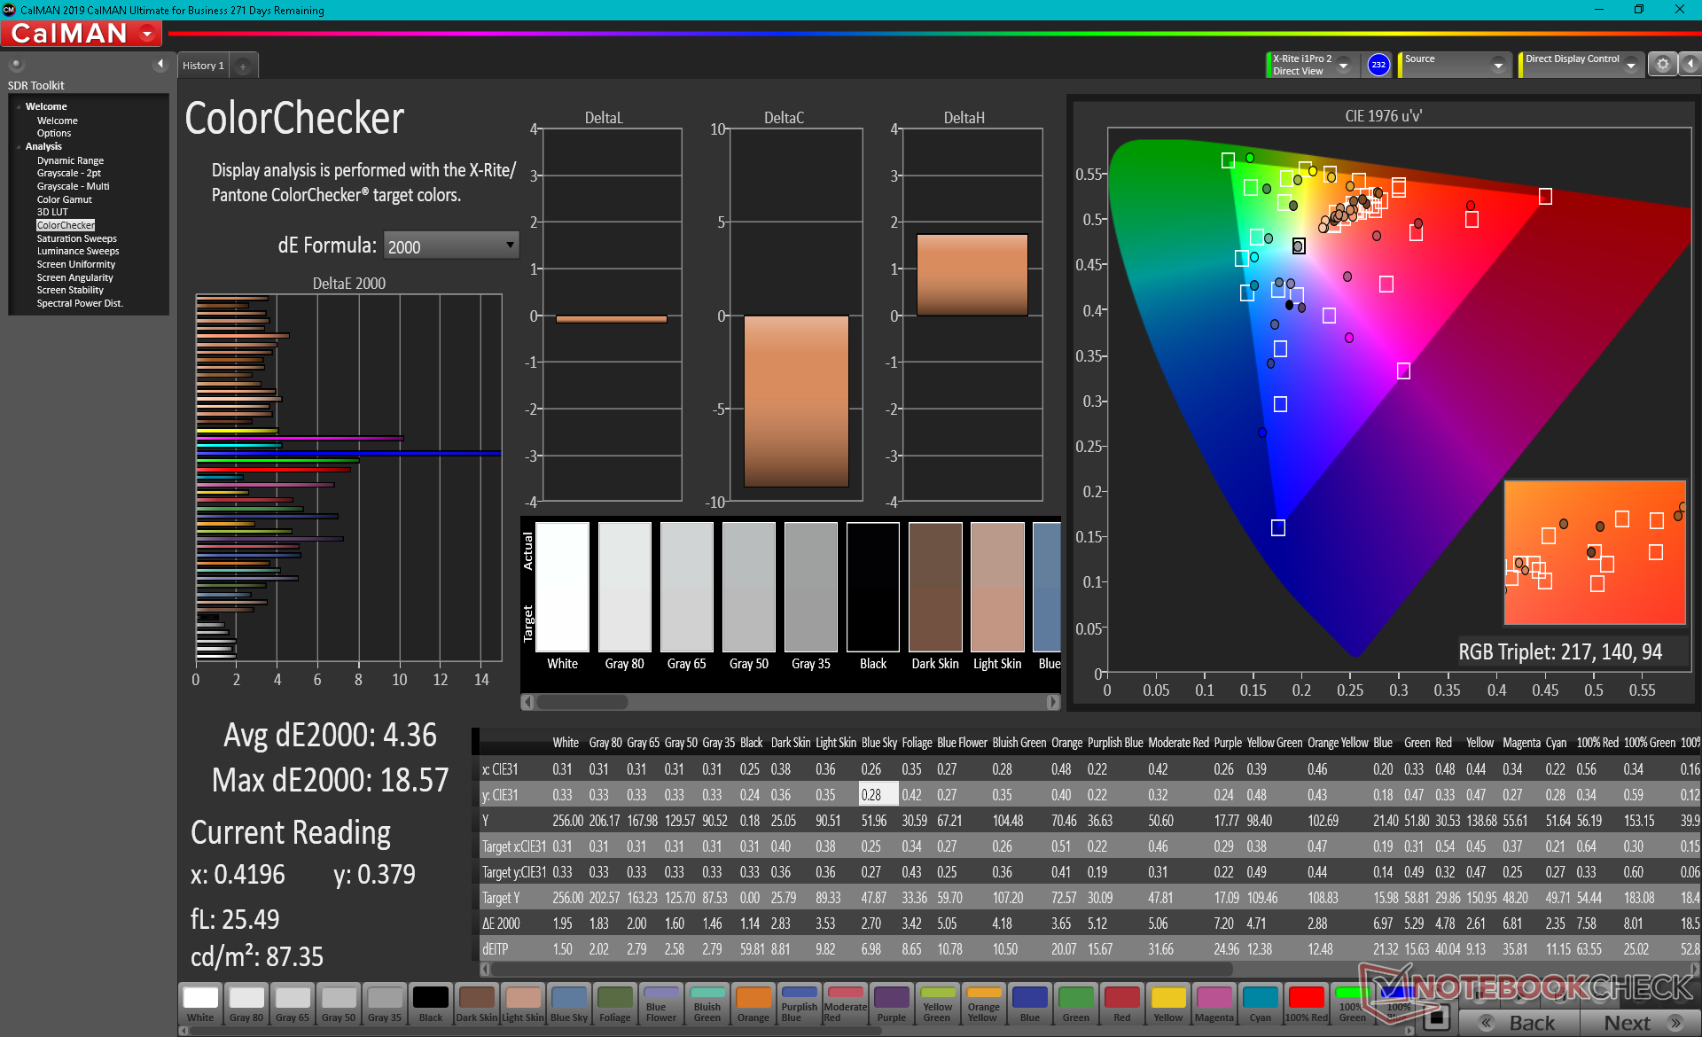1702x1037 pixels.
Task: Switch to the History 1 tab
Action: click(203, 66)
